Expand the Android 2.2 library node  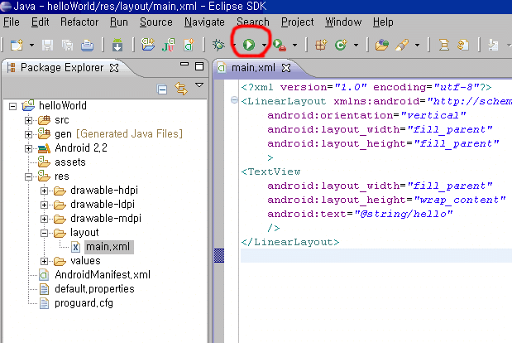pyautogui.click(x=28, y=148)
